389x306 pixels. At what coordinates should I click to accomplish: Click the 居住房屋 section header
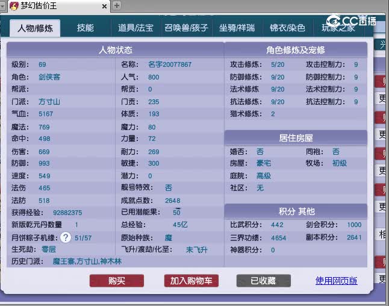[x=296, y=138]
